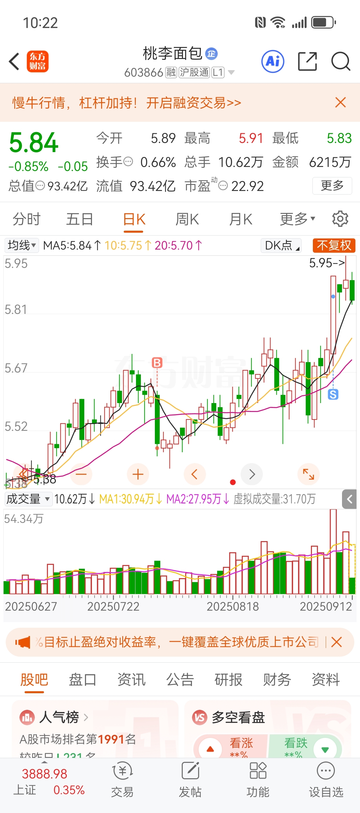Expand stock code dropdown triangle beside L1
This screenshot has height=813, width=360.
(x=231, y=73)
